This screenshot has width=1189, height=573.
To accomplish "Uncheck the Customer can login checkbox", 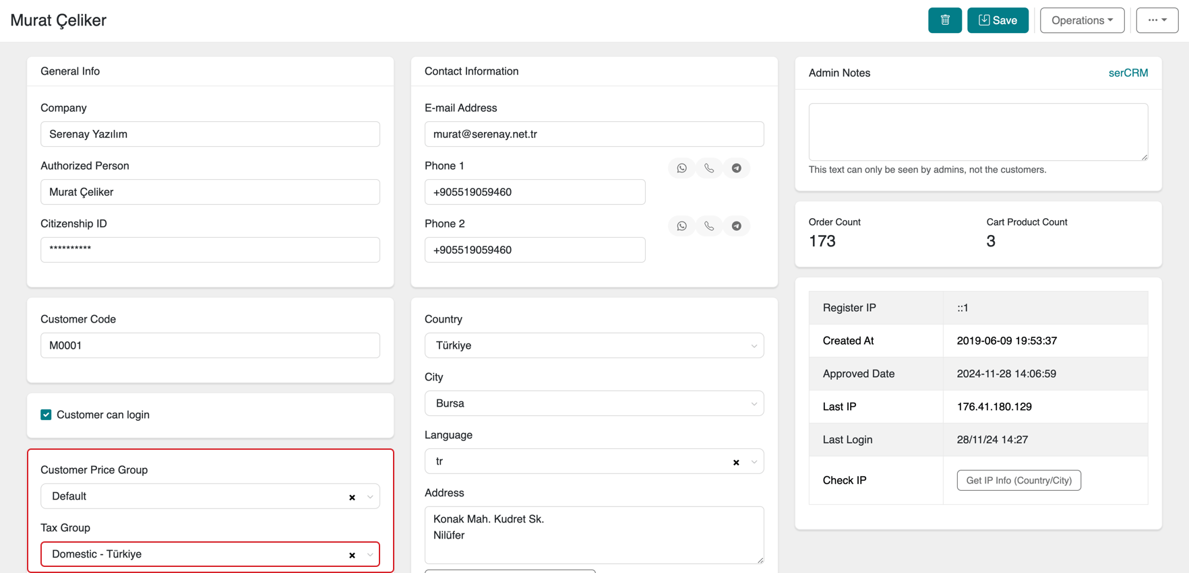I will click(46, 415).
